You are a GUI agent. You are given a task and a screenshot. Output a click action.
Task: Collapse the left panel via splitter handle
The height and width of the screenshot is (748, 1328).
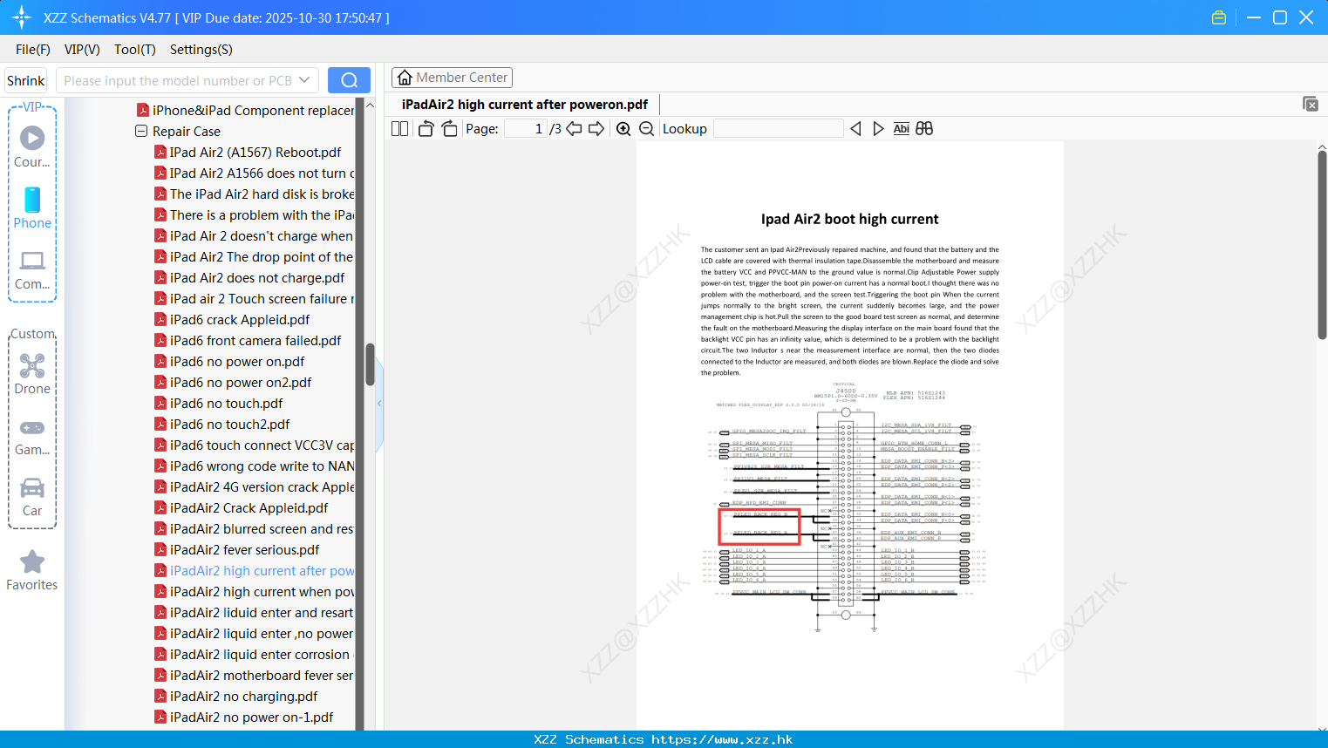pyautogui.click(x=379, y=404)
